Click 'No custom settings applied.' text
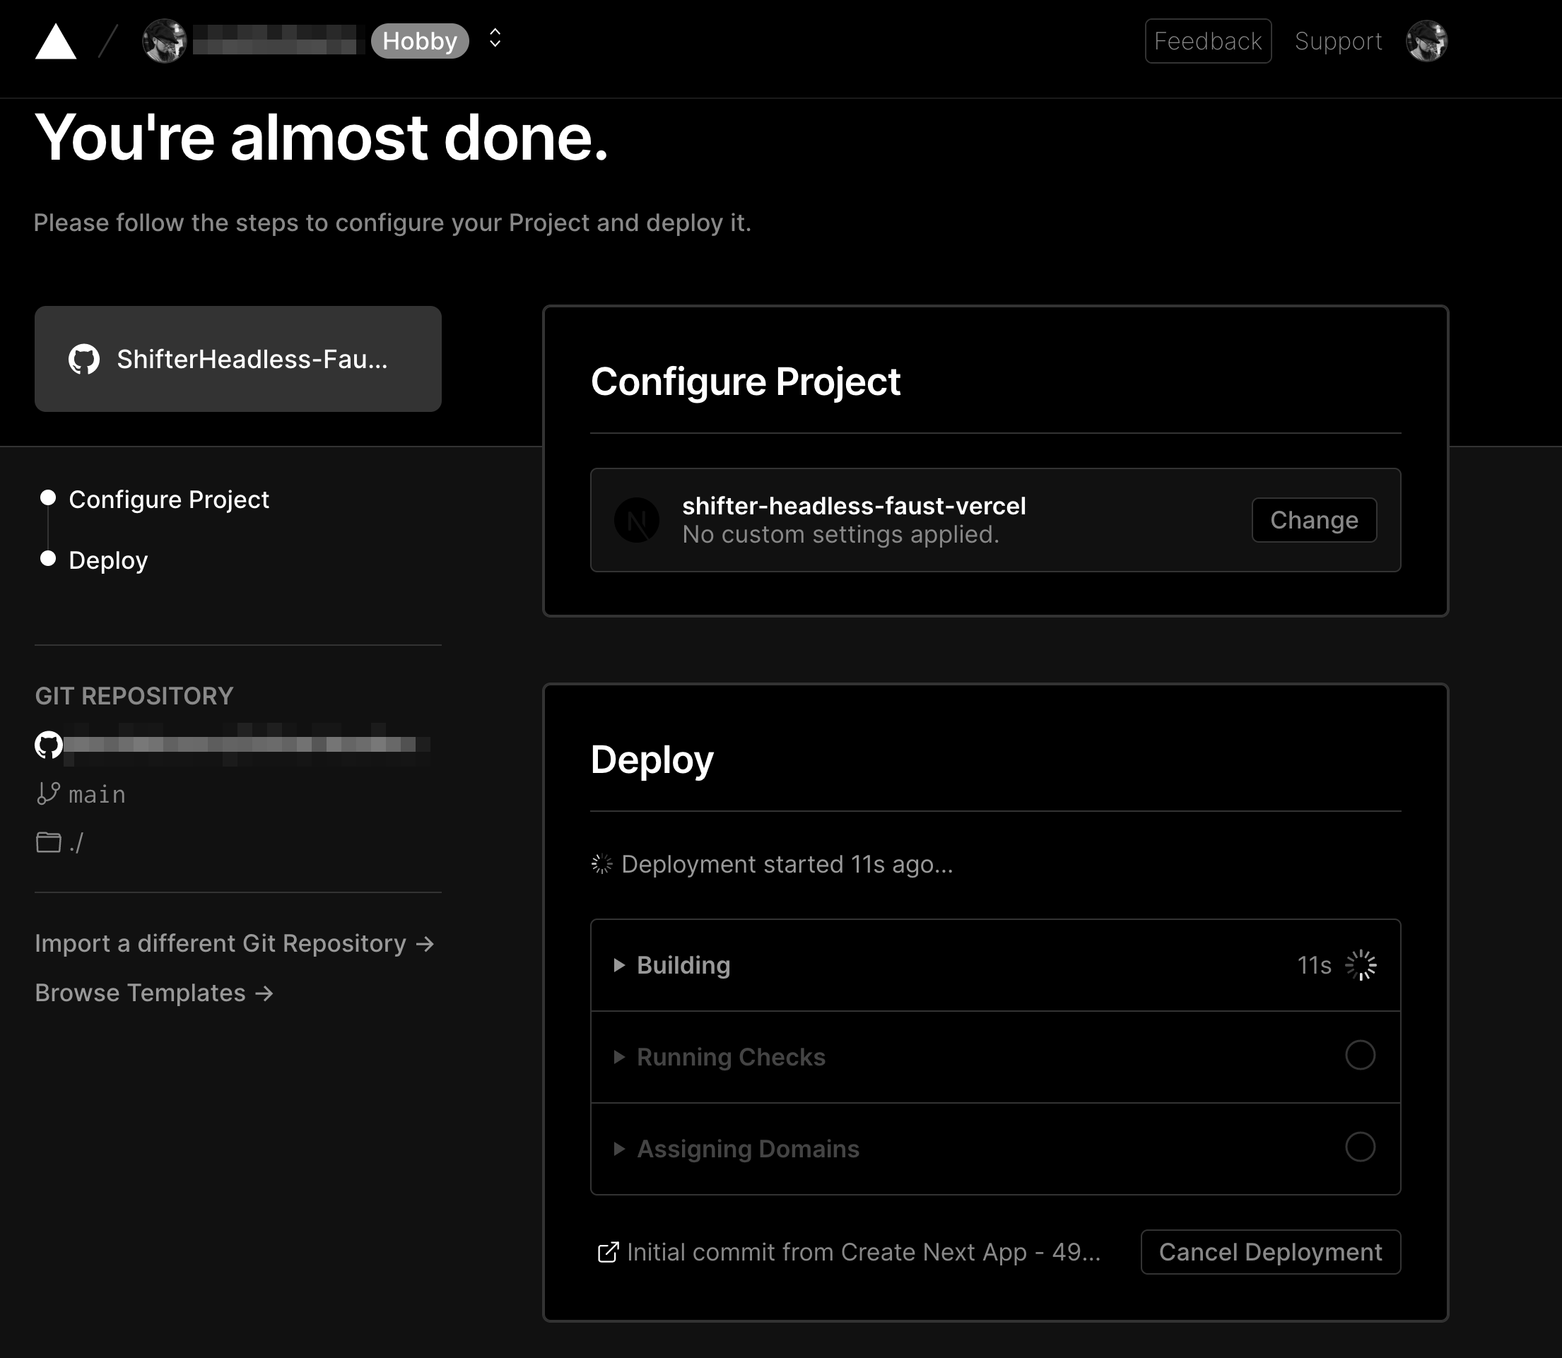 click(840, 535)
